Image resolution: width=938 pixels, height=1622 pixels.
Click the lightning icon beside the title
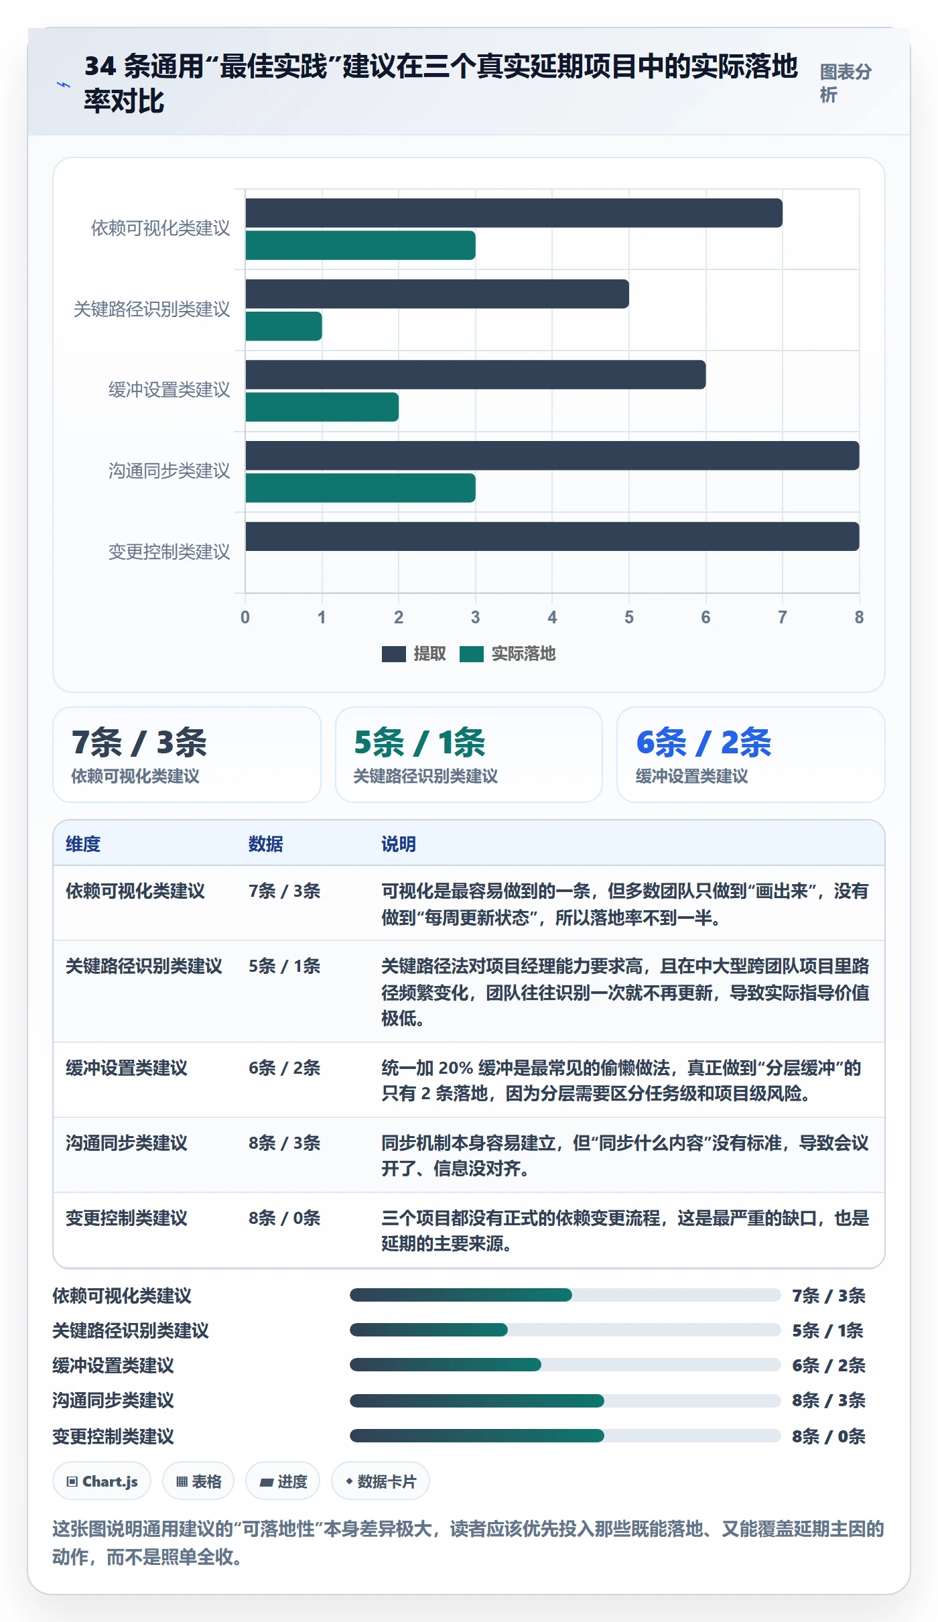[63, 84]
